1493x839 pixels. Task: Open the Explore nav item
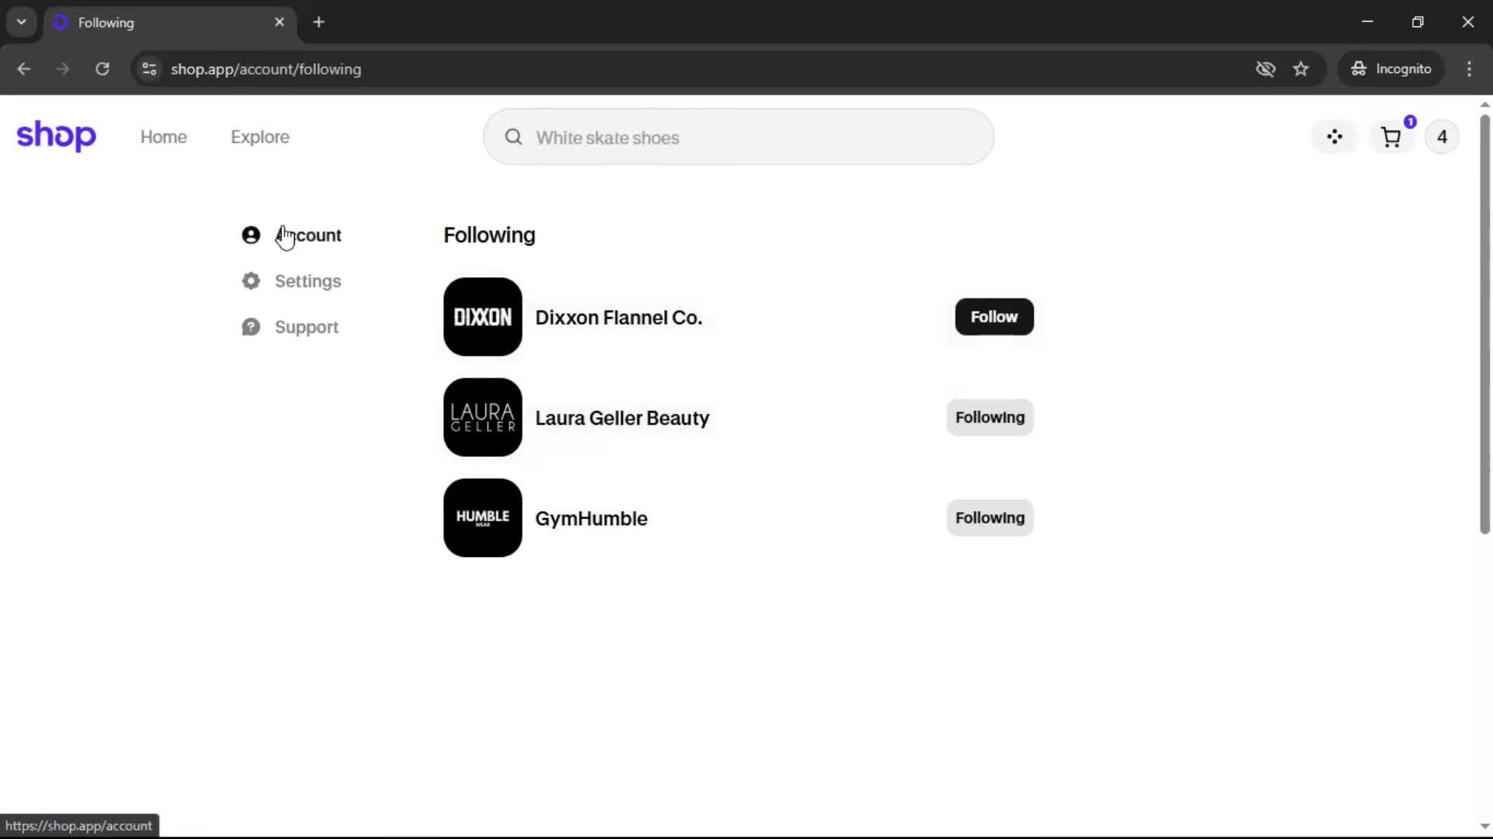260,138
